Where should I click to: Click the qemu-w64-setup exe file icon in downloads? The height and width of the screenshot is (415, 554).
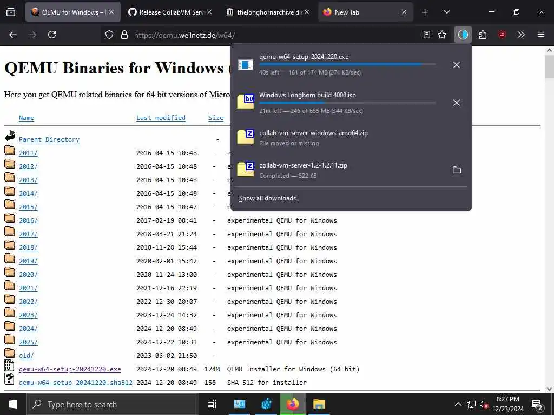(246, 65)
